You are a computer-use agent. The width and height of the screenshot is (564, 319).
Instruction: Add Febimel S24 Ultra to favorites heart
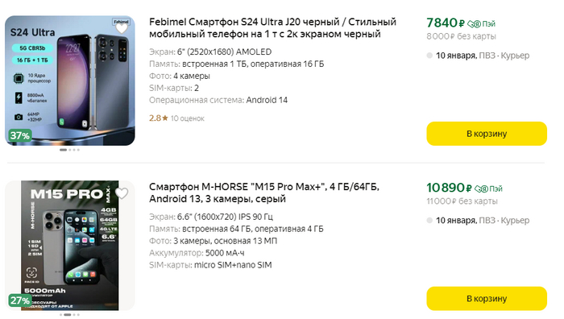pos(122,28)
